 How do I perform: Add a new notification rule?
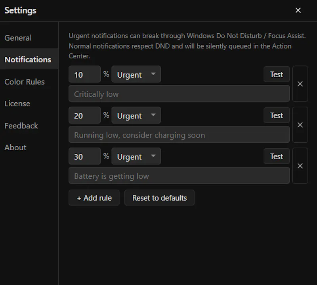[94, 198]
